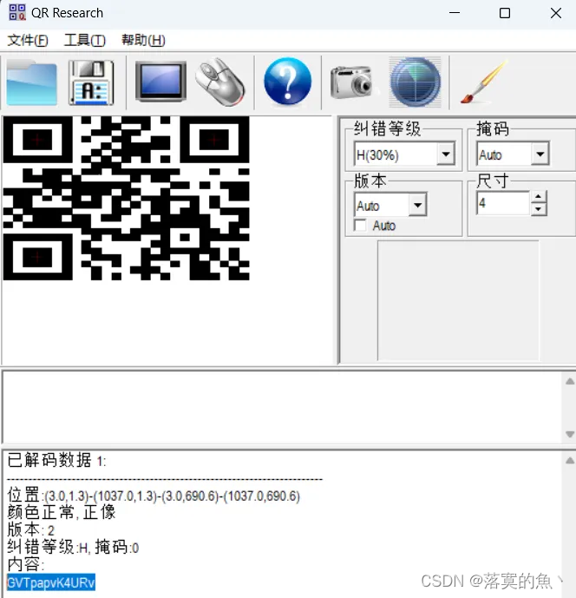Click the QR Research app icon in the title bar
576x598 pixels.
pyautogui.click(x=17, y=13)
